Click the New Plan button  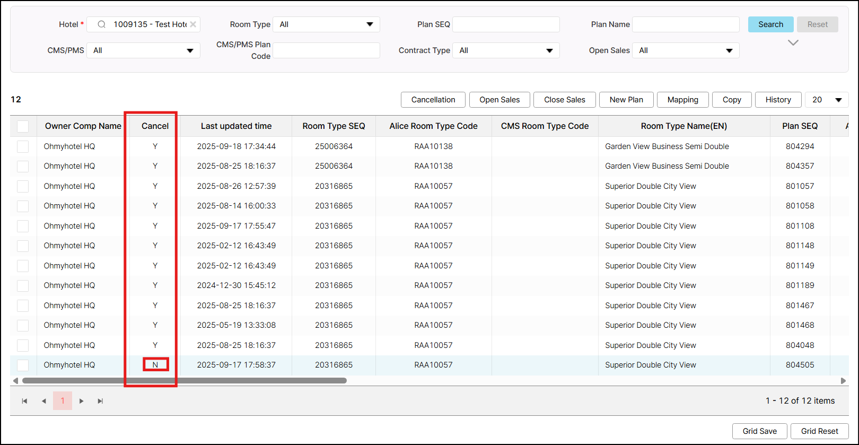click(x=626, y=100)
